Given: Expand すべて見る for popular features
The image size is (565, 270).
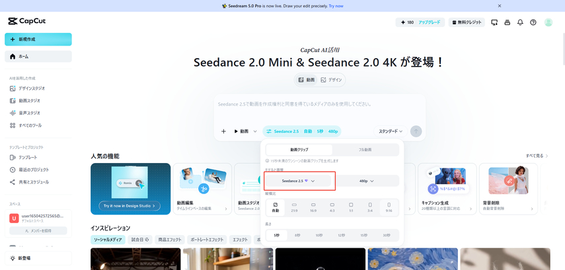Looking at the screenshot, I should tap(537, 156).
